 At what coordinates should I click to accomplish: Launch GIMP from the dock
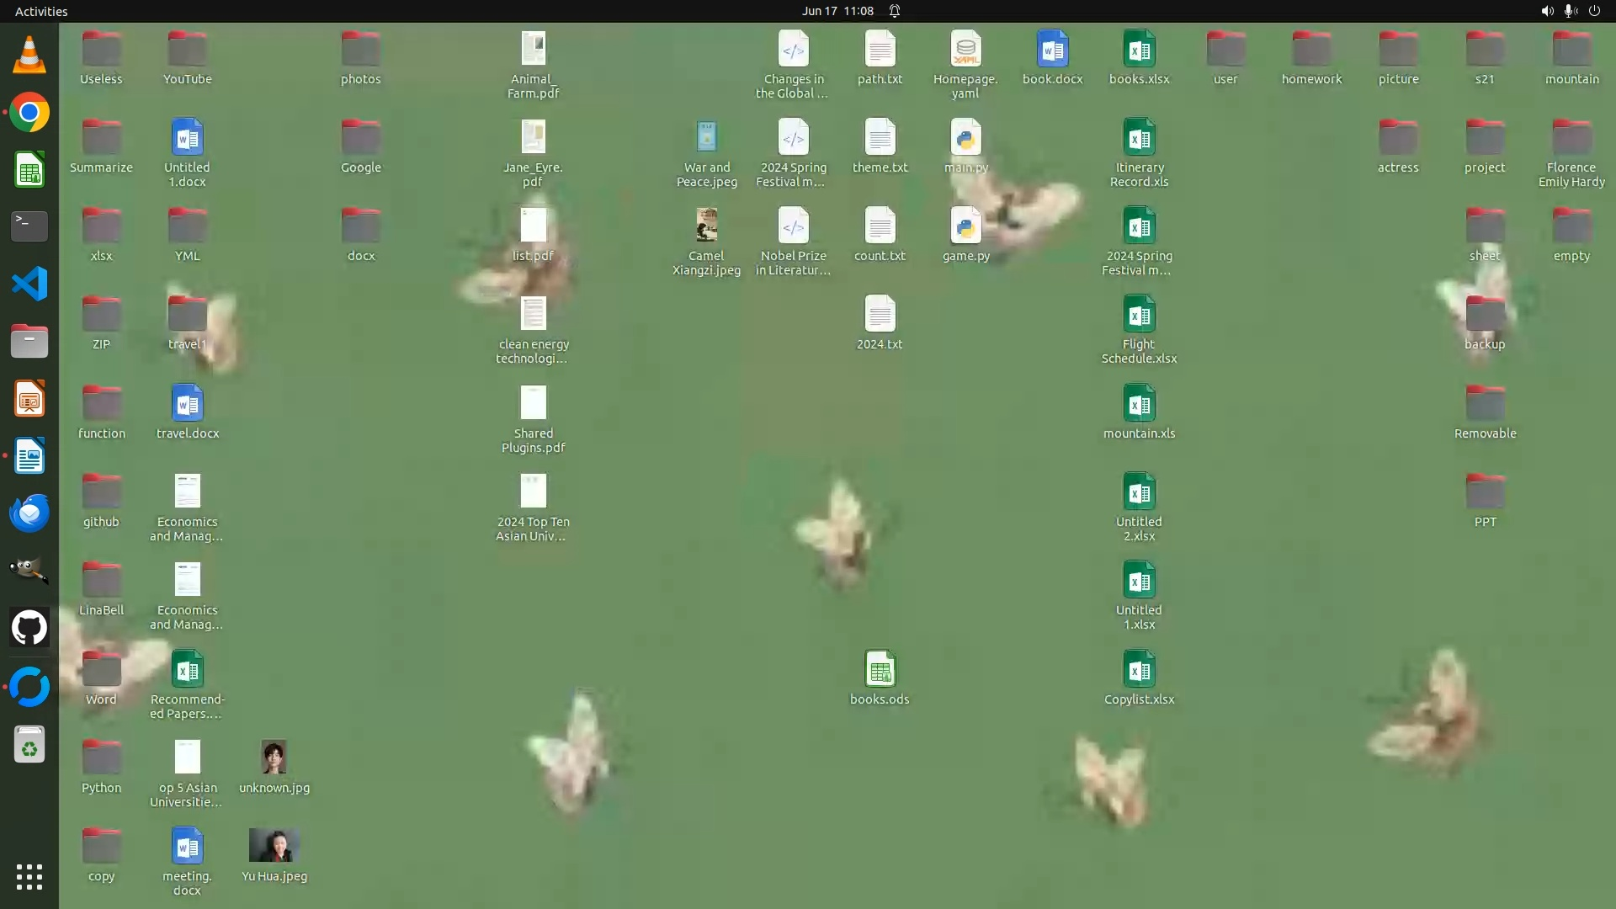point(29,570)
